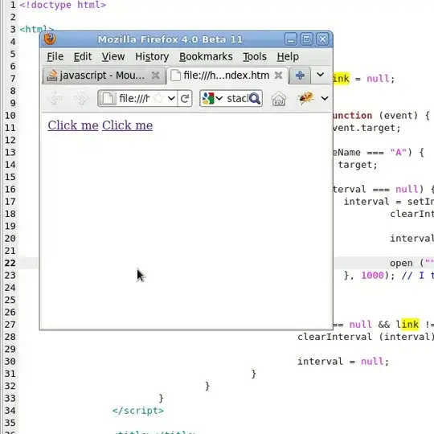The width and height of the screenshot is (434, 434).
Task: Open the list all tabs dropdown
Action: point(320,75)
